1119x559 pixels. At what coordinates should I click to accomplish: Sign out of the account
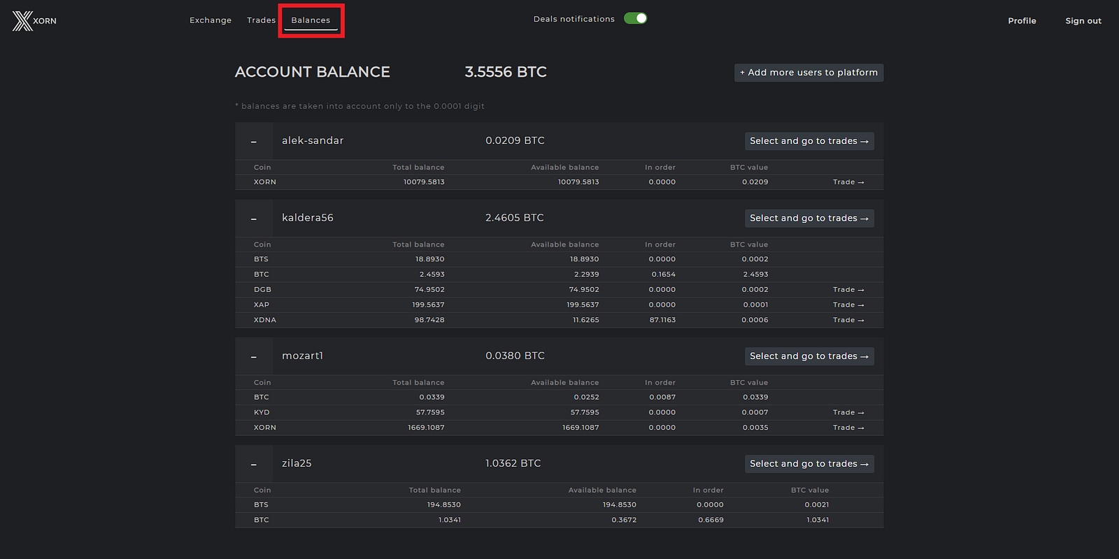(x=1083, y=21)
